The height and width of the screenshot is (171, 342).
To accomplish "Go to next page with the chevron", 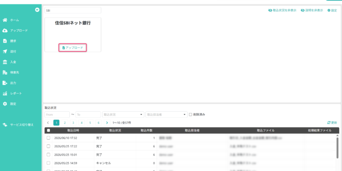I will 107,123.
